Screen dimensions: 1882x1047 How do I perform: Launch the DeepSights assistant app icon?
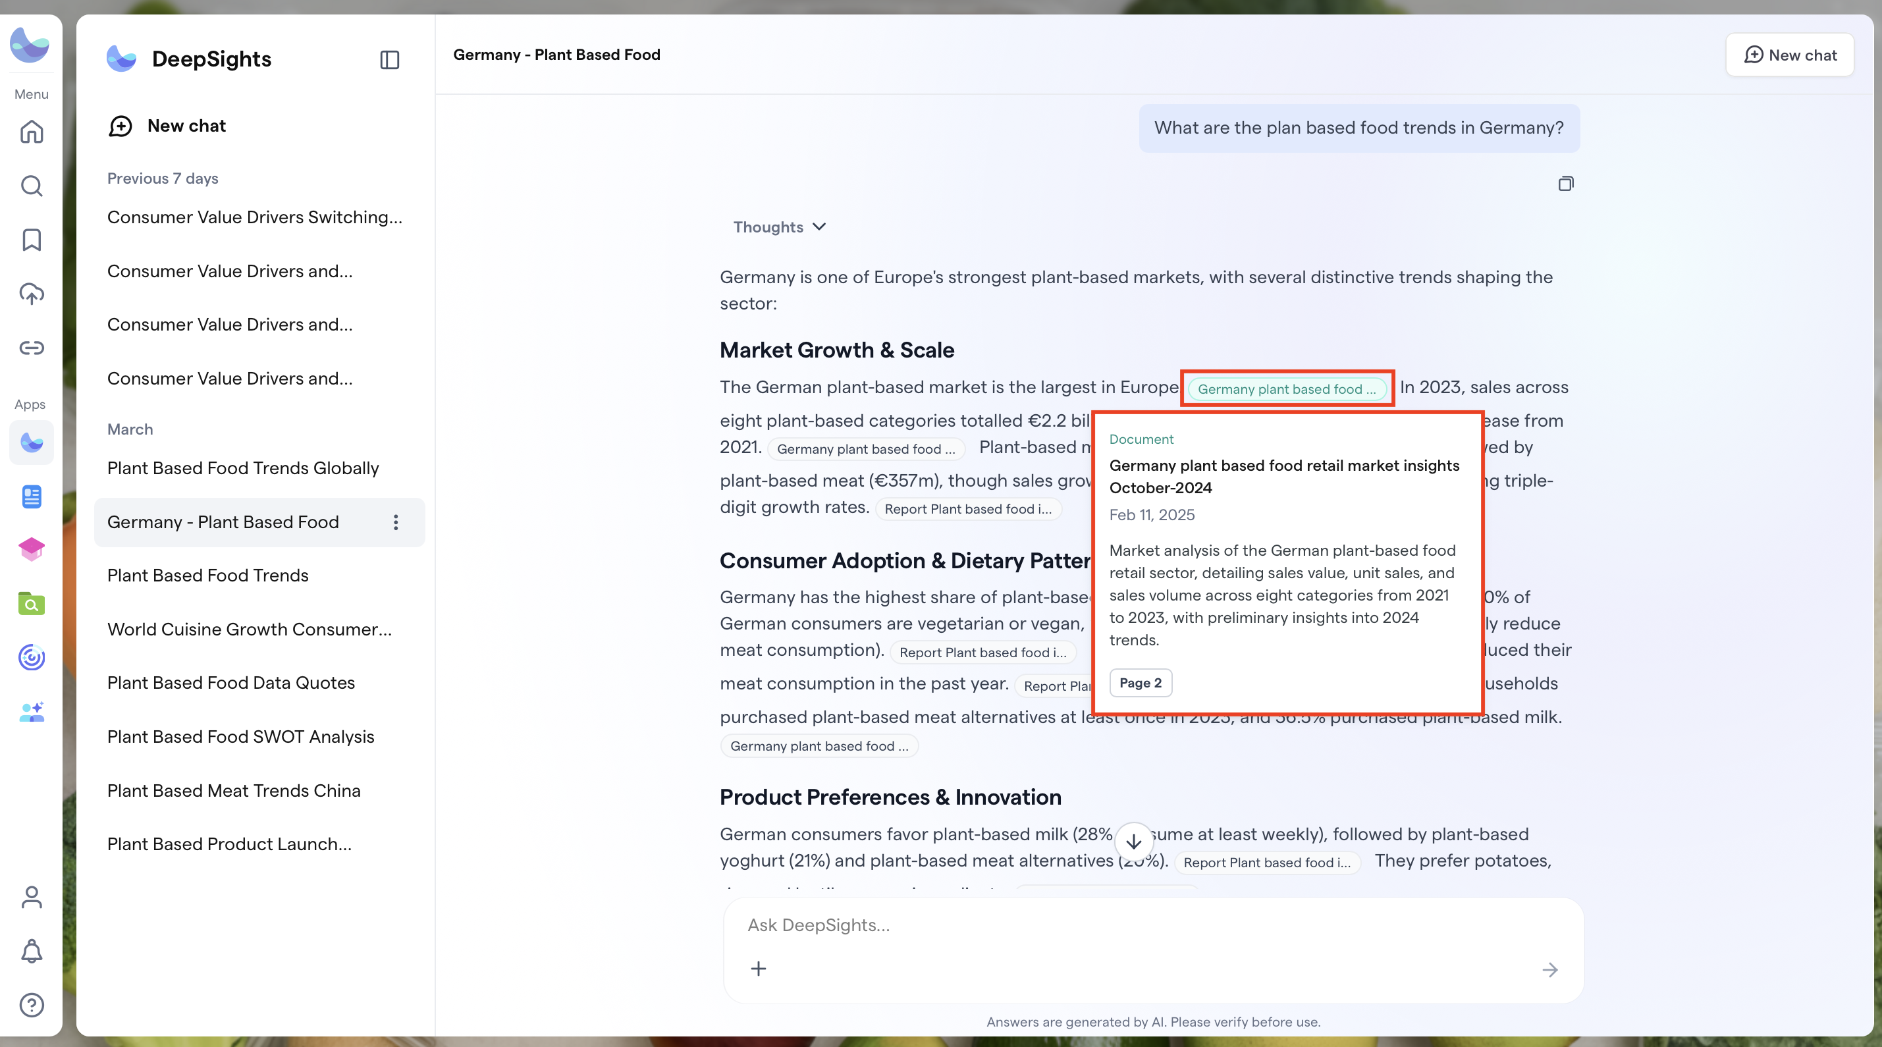pyautogui.click(x=32, y=443)
